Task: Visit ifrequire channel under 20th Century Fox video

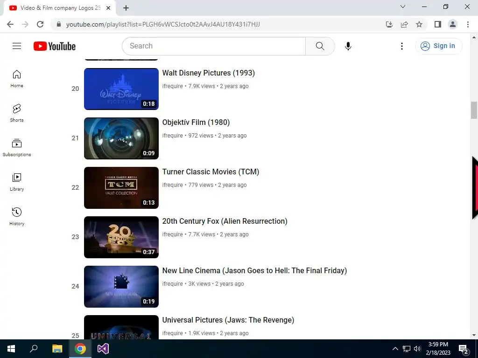Action: [173, 234]
